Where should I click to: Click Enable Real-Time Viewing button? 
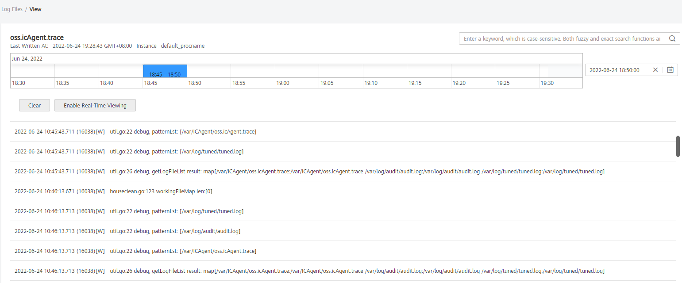pyautogui.click(x=95, y=105)
